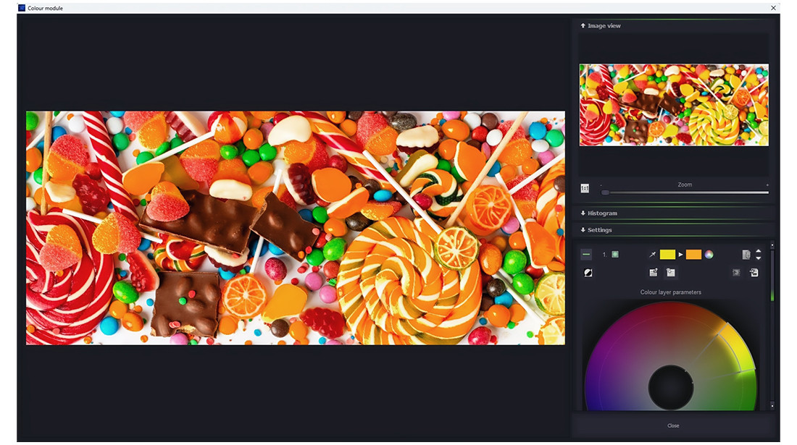Image resolution: width=797 pixels, height=445 pixels.
Task: Toggle the green layer 1 enable box
Action: click(615, 255)
